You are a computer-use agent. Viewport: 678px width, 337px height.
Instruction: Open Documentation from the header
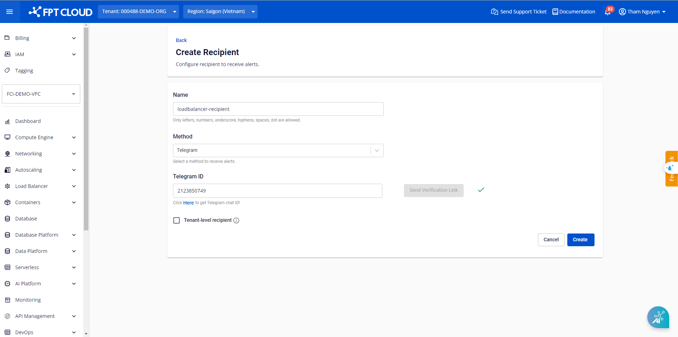click(x=574, y=12)
